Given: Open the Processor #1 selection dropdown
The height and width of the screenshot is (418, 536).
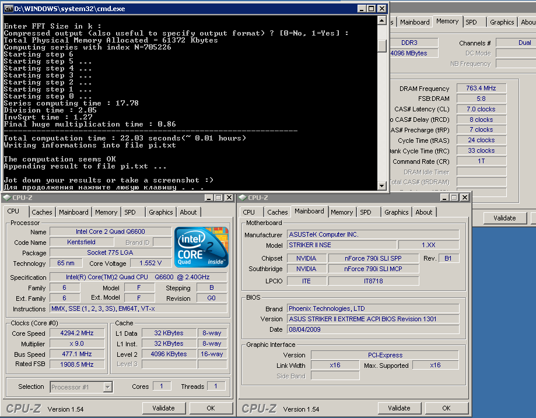Looking at the screenshot, I should coord(108,387).
